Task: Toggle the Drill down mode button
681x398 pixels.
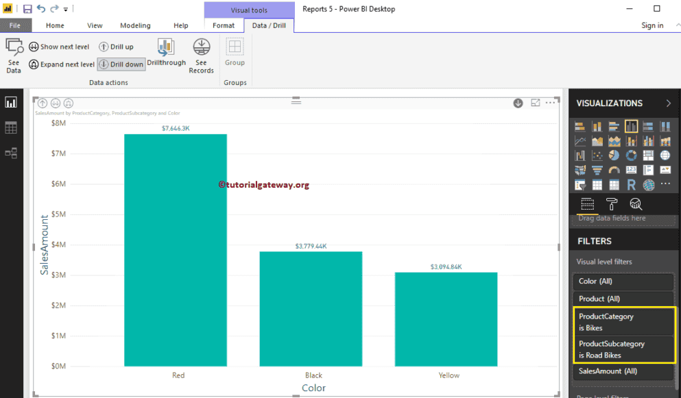Action: click(x=121, y=64)
